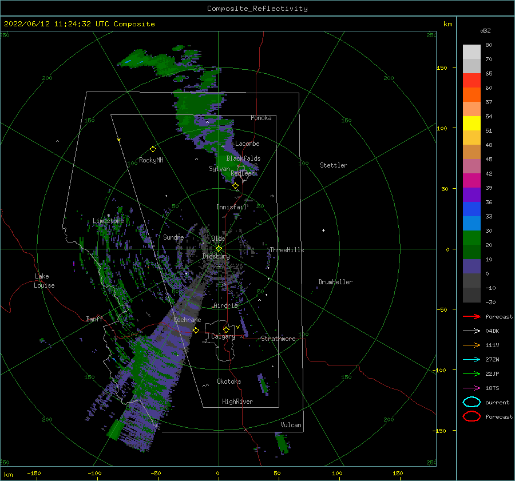
Task: Select the blue 33-36 dBZ swatch
Action: pyautogui.click(x=472, y=209)
